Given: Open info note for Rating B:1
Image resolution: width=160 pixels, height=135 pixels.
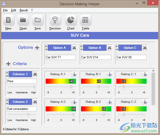Looking at the screenshot, I should [109, 74].
